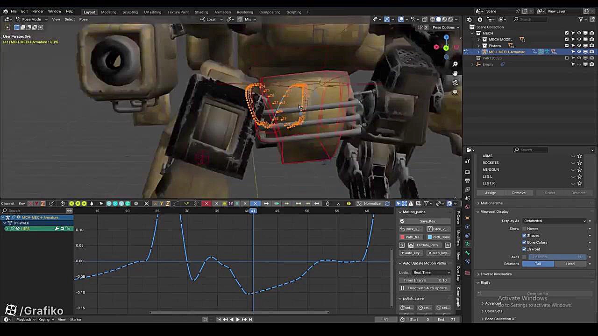Viewport: 598px width, 336px height.
Task: Toggle auto keying record button
Action: (x=205, y=320)
